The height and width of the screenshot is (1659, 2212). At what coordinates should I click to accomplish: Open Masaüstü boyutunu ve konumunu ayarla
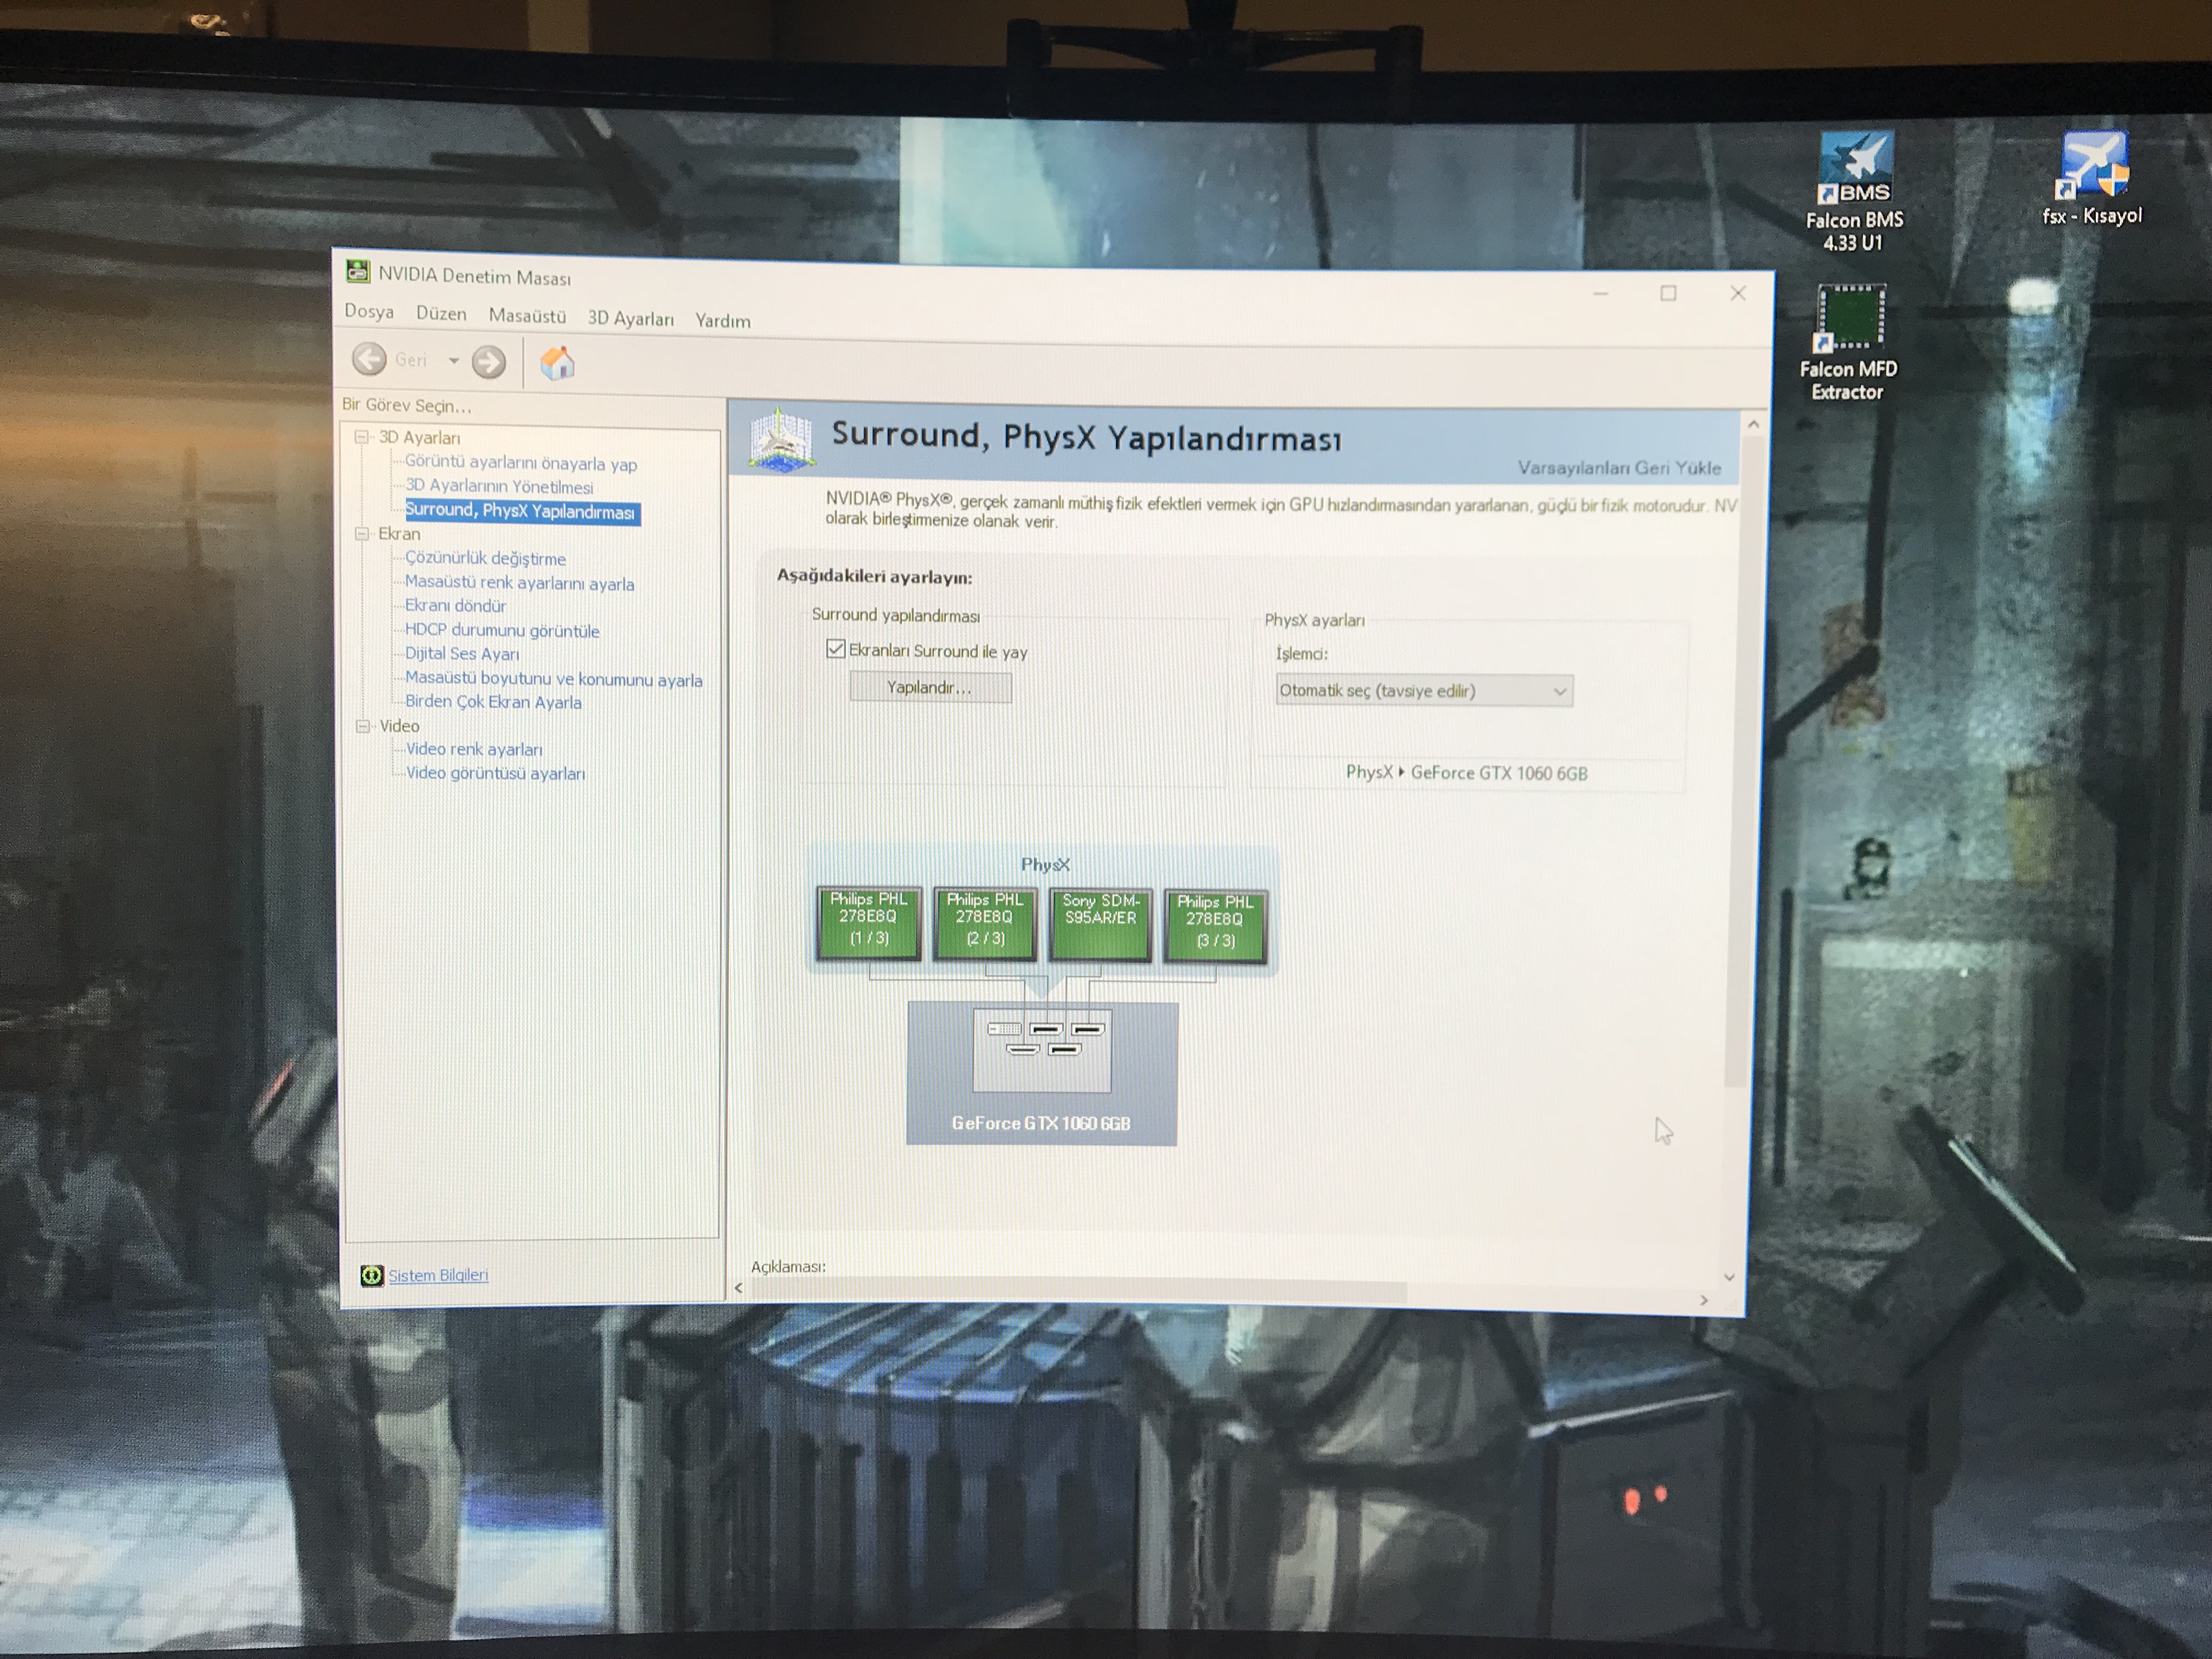pos(553,679)
